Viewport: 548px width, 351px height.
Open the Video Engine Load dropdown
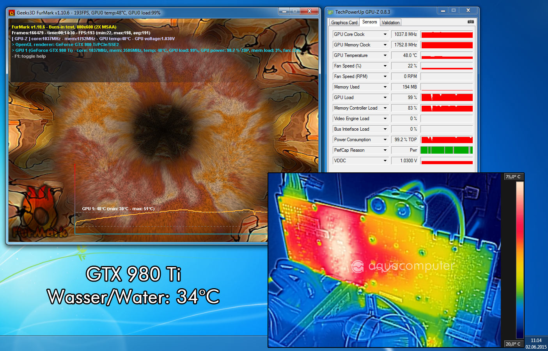[x=385, y=119]
